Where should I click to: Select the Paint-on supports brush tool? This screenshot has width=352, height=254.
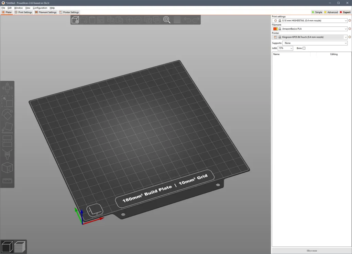click(7, 154)
